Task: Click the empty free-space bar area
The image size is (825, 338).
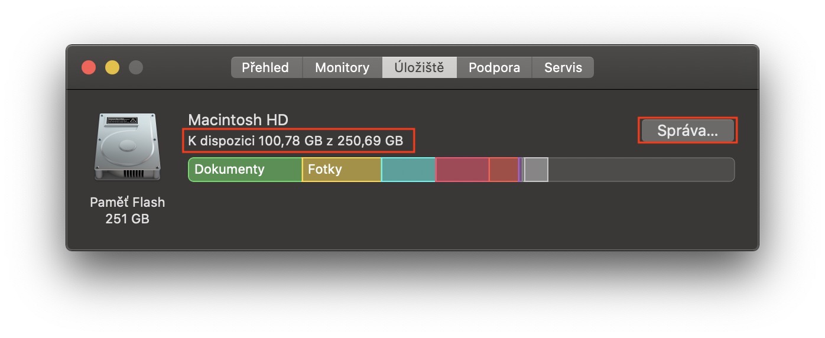Action: click(641, 170)
